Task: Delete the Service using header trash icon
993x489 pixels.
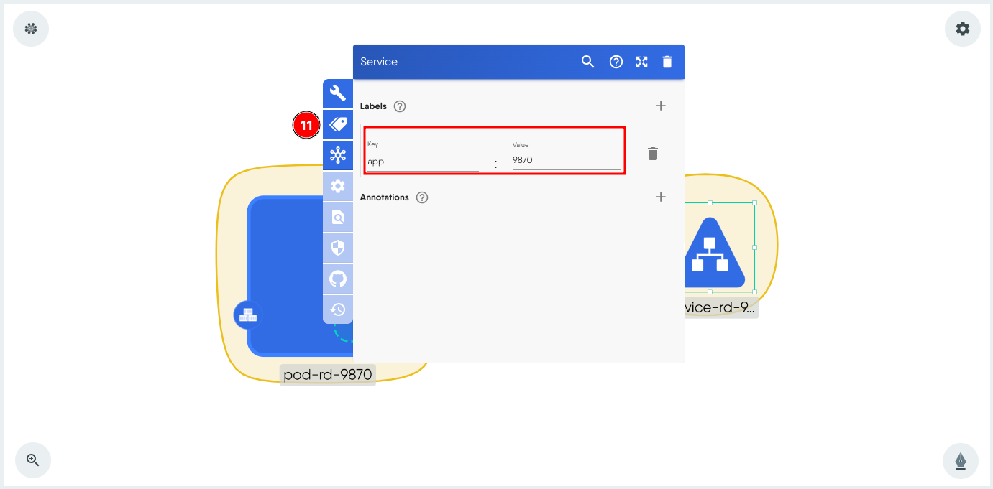Action: click(667, 62)
